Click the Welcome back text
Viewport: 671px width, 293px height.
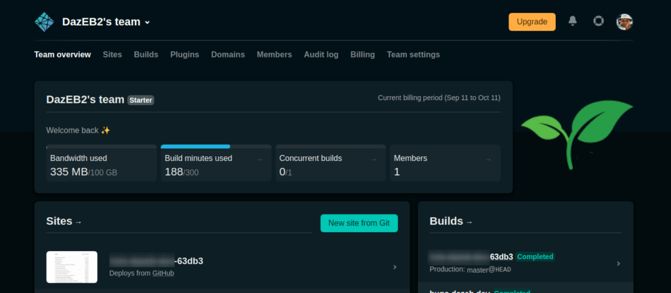pos(79,130)
